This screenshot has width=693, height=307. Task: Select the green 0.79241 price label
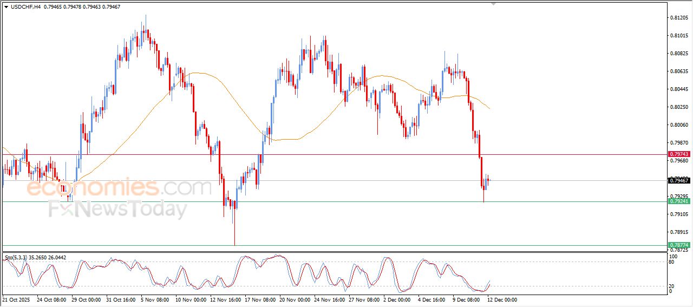[679, 201]
